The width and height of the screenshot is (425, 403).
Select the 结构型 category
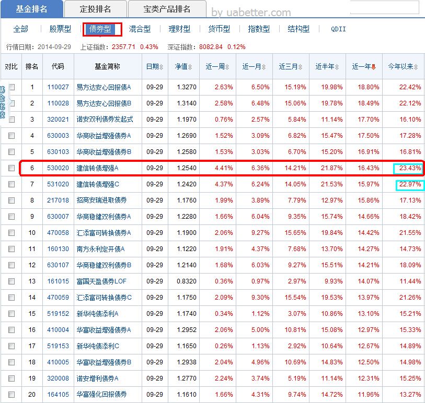[x=298, y=29]
